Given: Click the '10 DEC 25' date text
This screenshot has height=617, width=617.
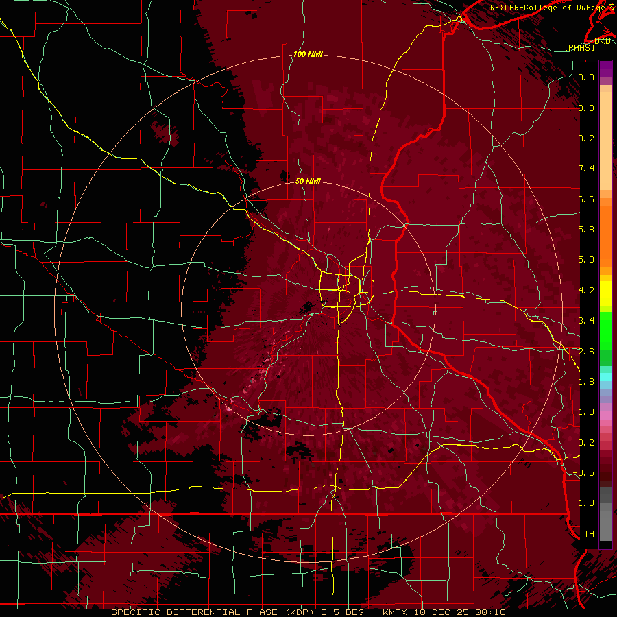Looking at the screenshot, I should coord(440,612).
